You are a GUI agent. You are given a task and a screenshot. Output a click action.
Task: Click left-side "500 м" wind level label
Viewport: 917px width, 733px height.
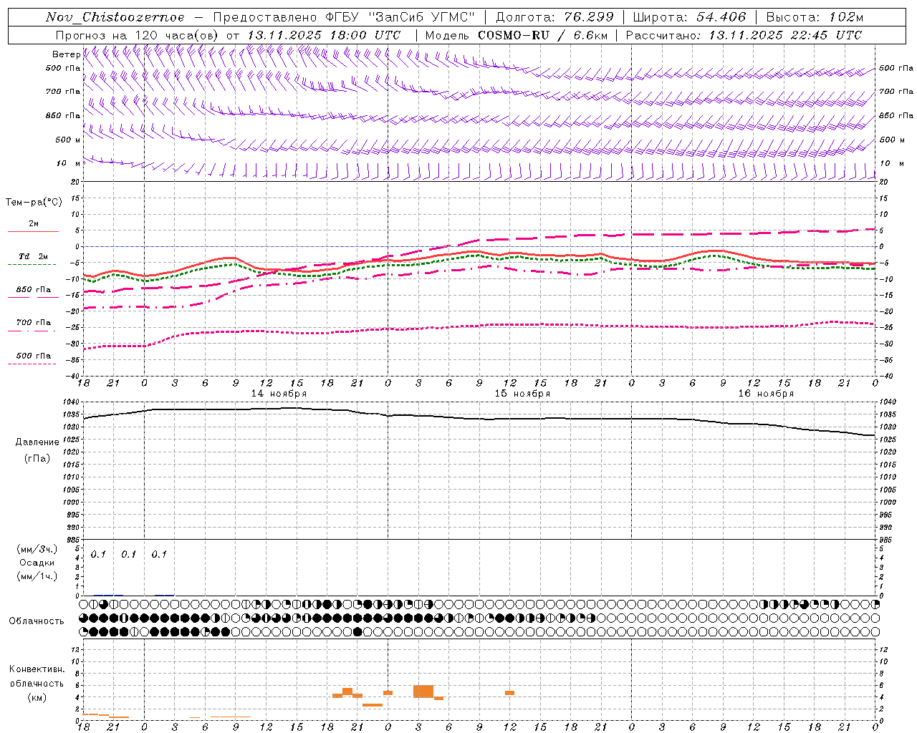click(x=68, y=140)
